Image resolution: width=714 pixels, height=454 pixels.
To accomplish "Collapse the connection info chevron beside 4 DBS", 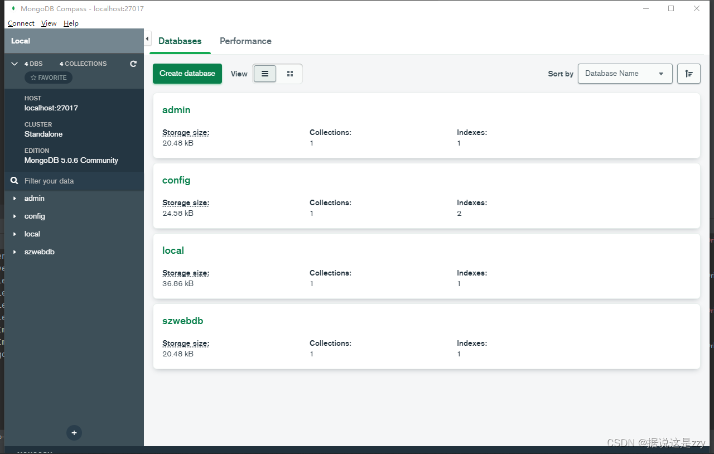I will point(15,64).
